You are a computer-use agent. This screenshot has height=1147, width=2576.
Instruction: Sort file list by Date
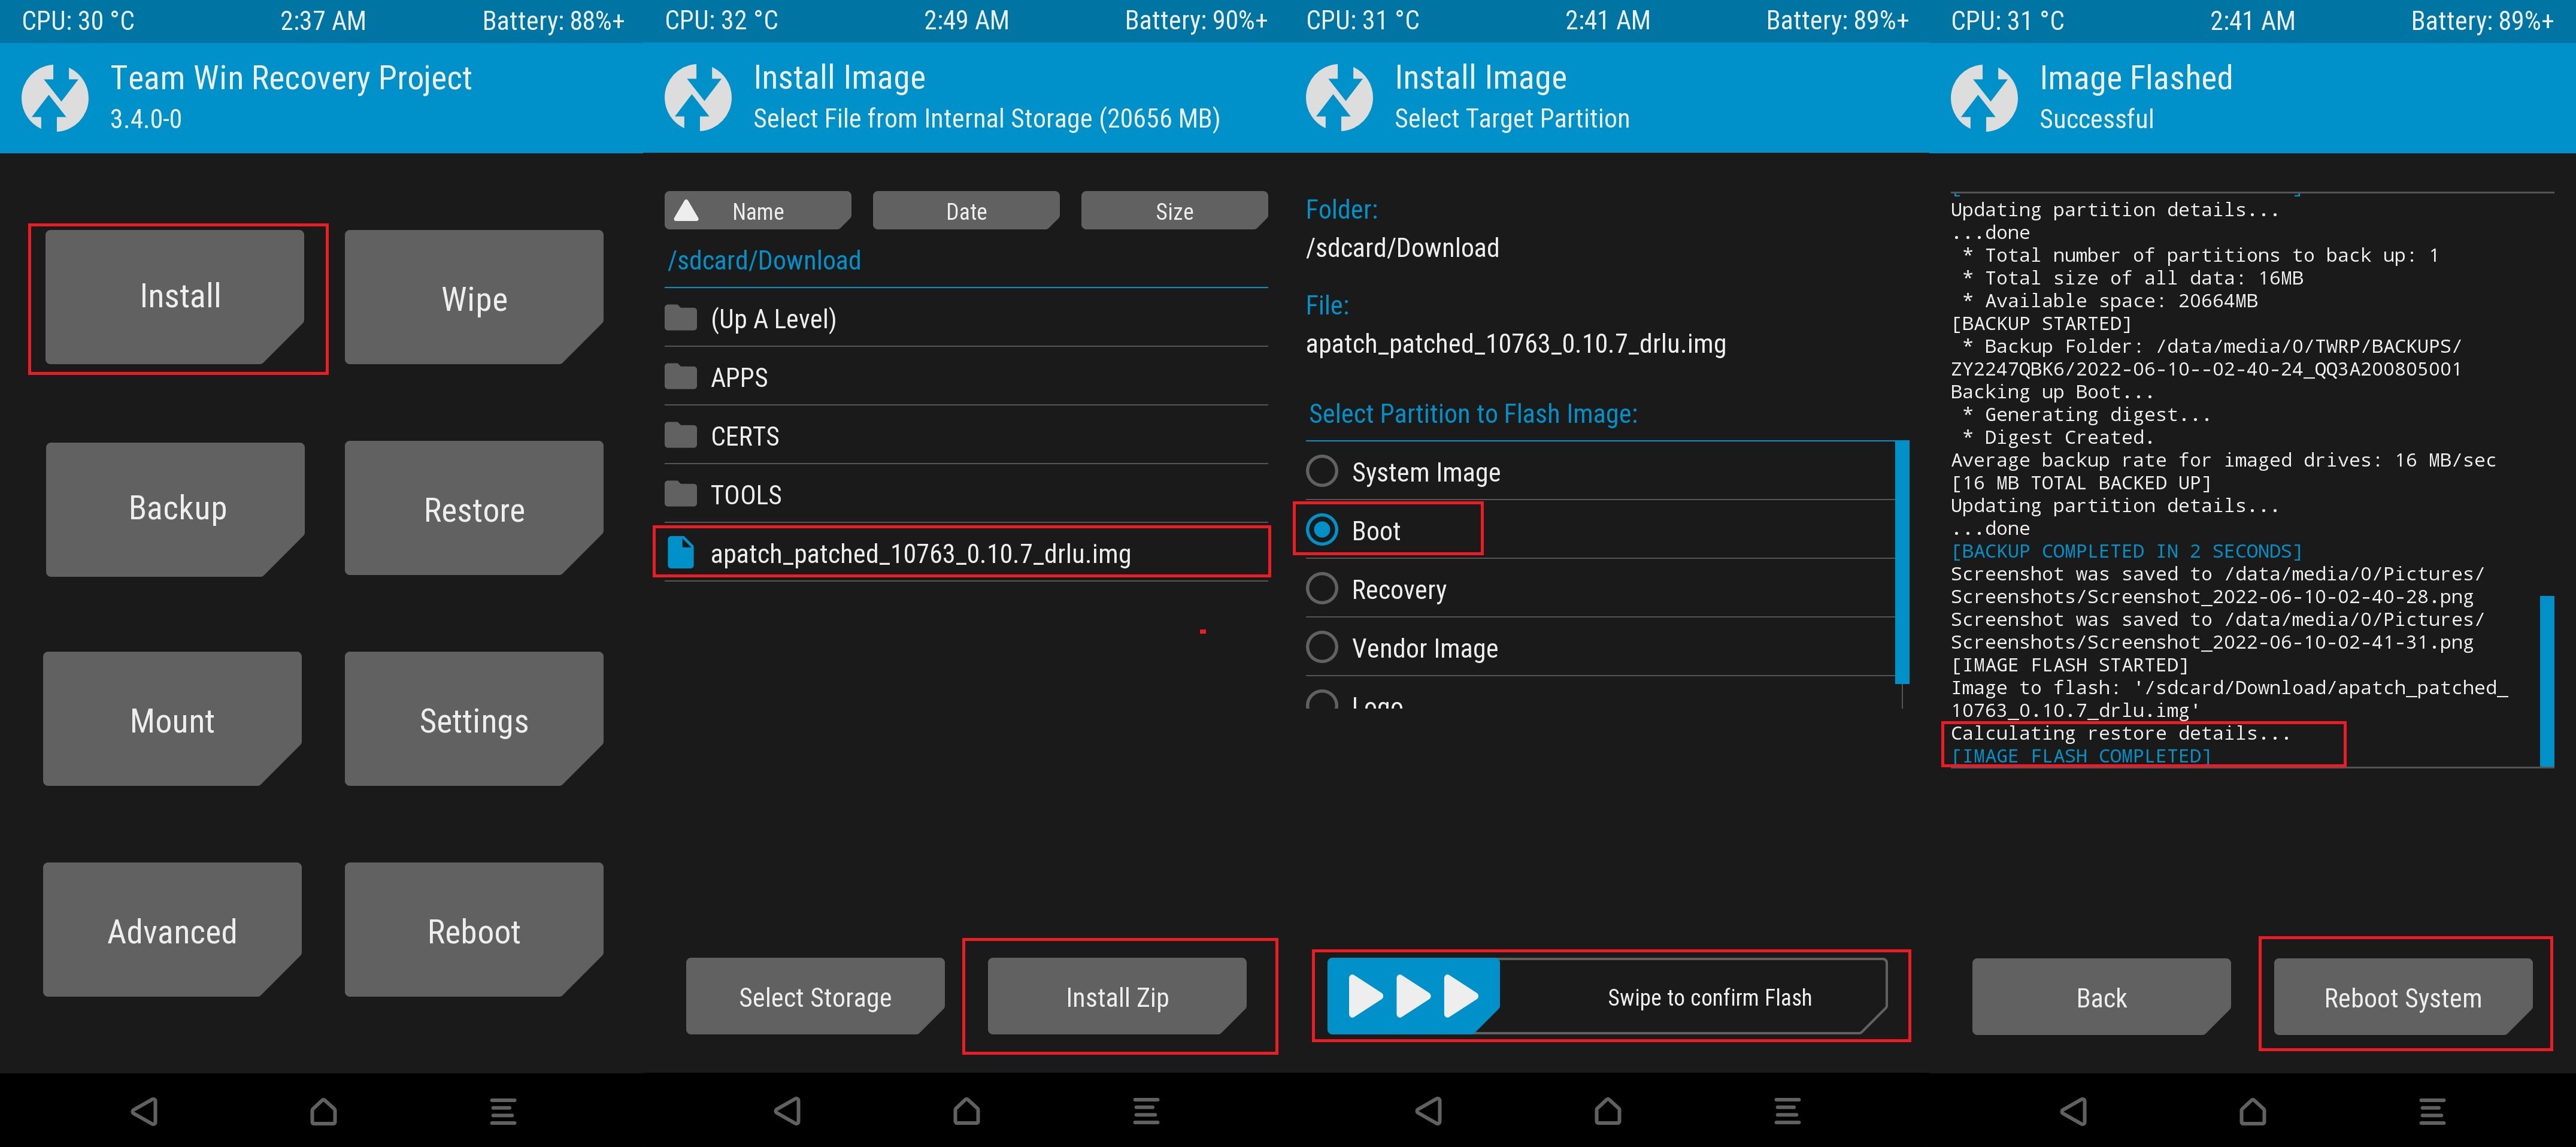[x=966, y=211]
